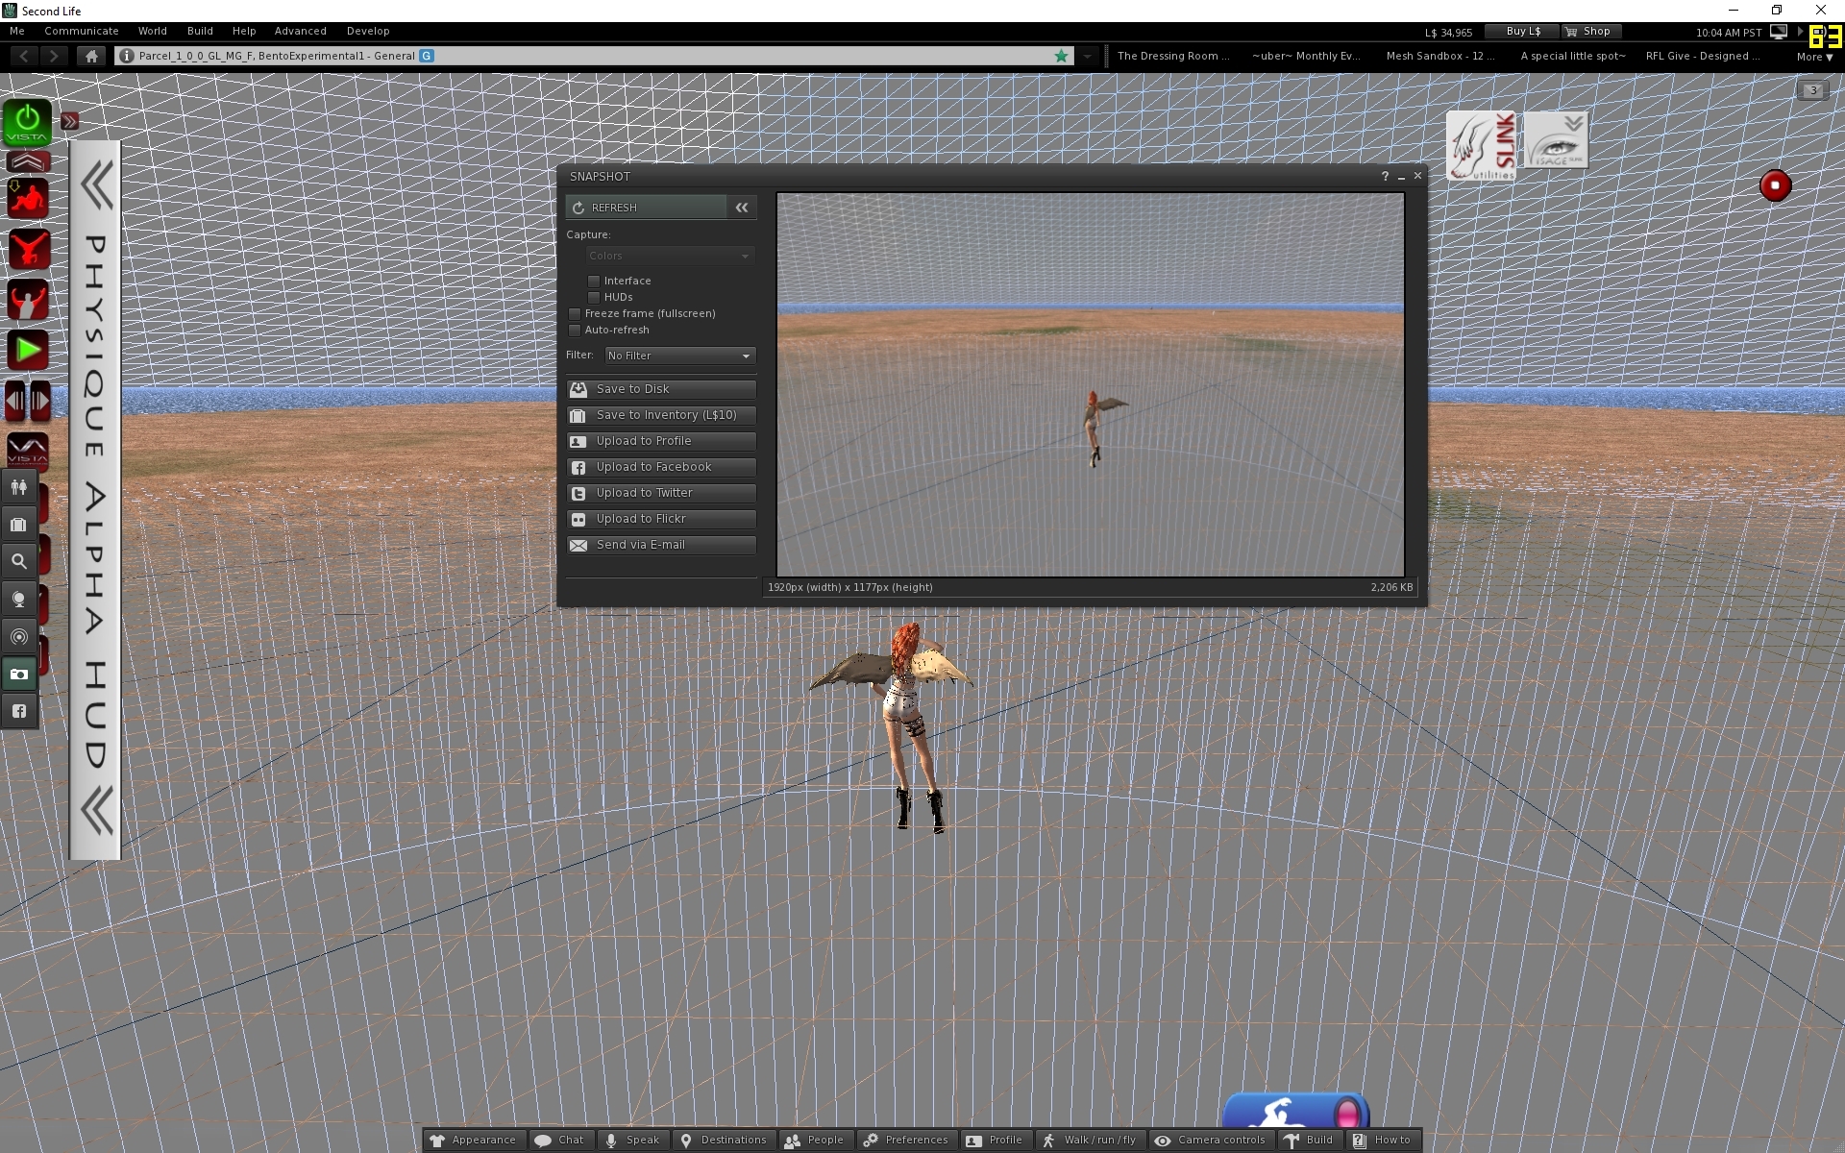This screenshot has height=1153, width=1845.
Task: Go forward with the navigation forward arrow
Action: (x=54, y=56)
